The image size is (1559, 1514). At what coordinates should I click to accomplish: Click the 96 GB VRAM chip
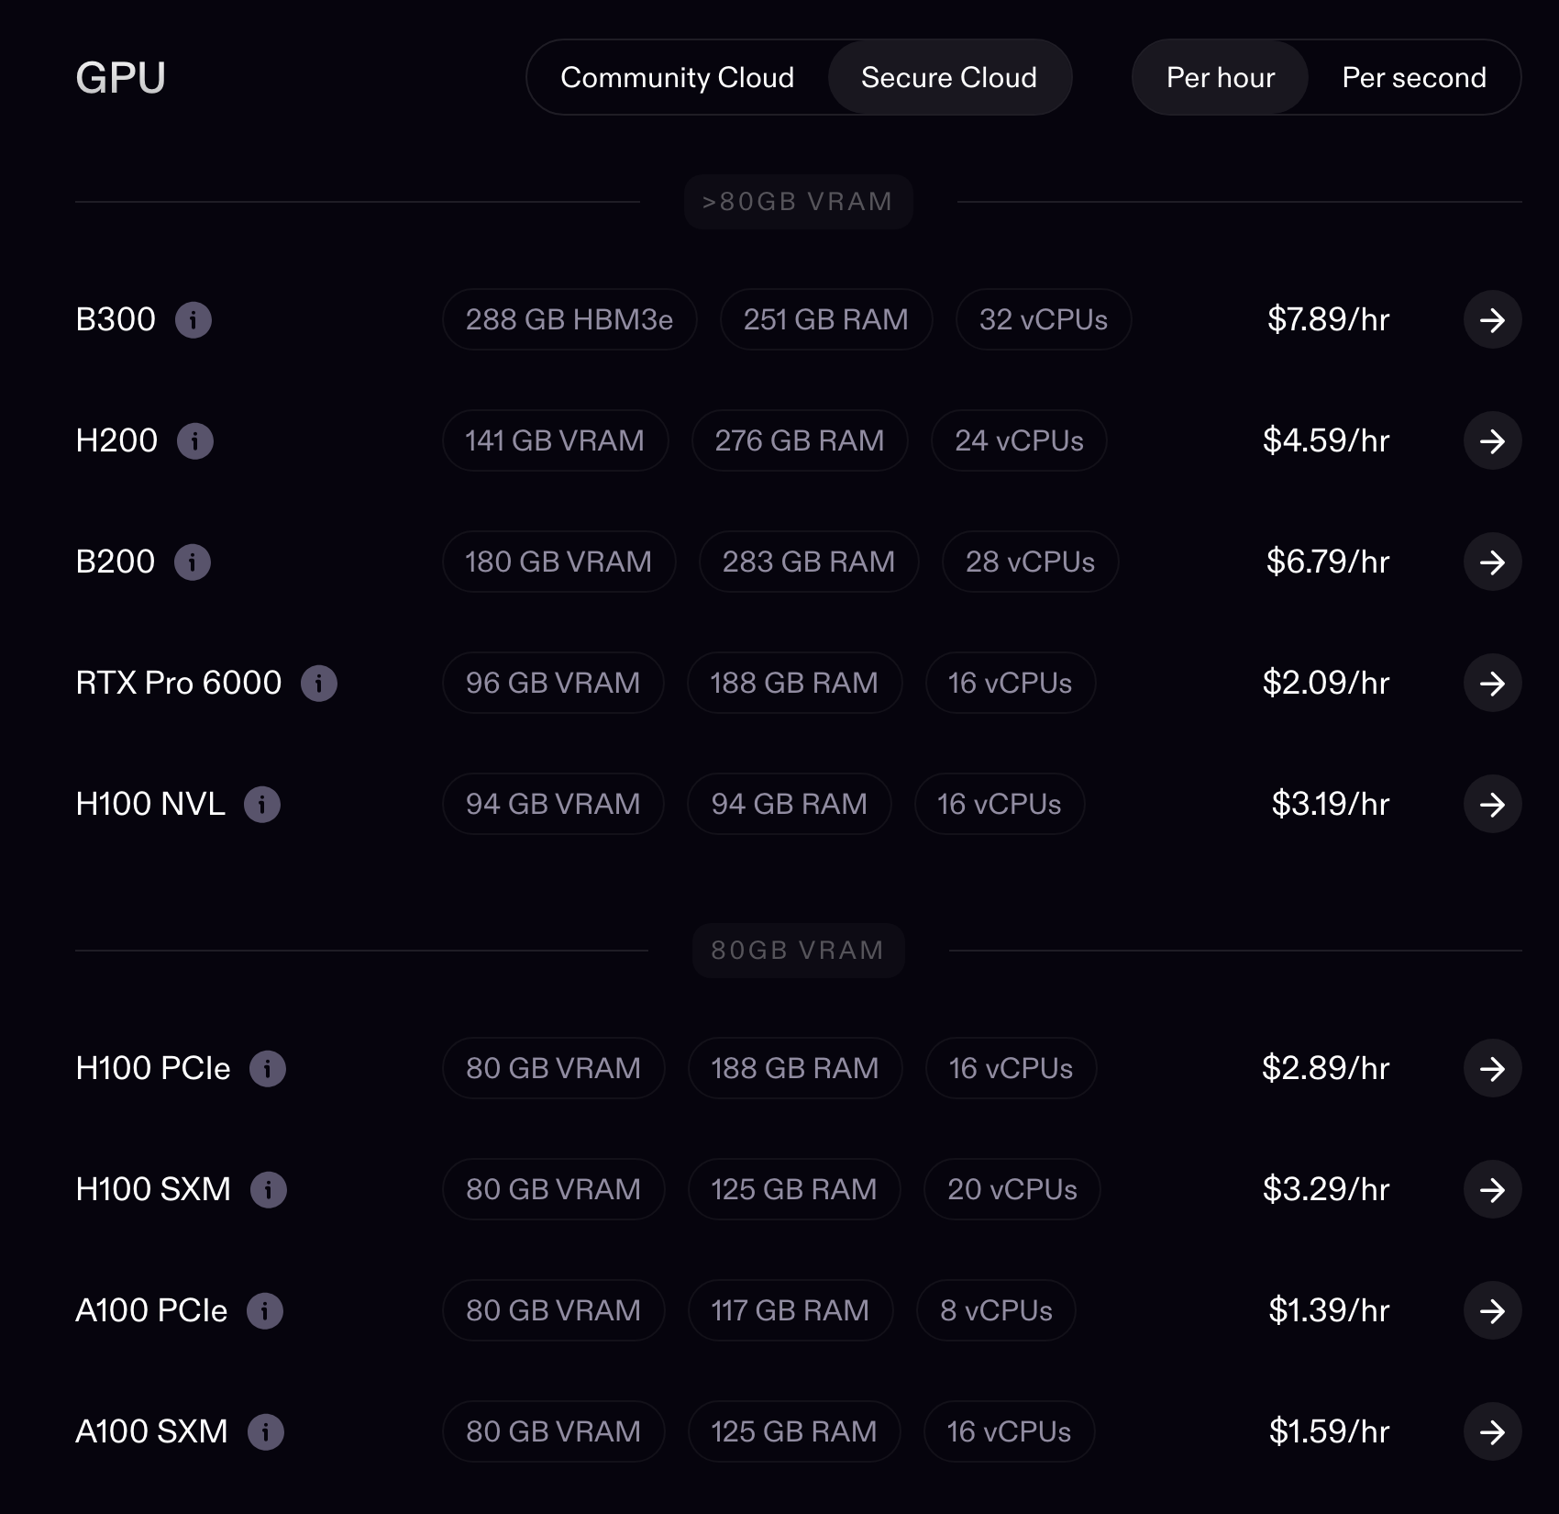(x=553, y=683)
